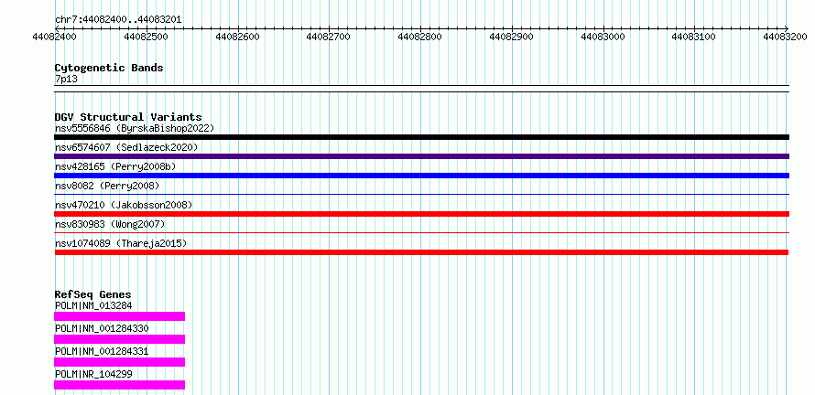Open the RefSeq Genes track heading
Screen dimensions: 815x395
click(x=92, y=294)
